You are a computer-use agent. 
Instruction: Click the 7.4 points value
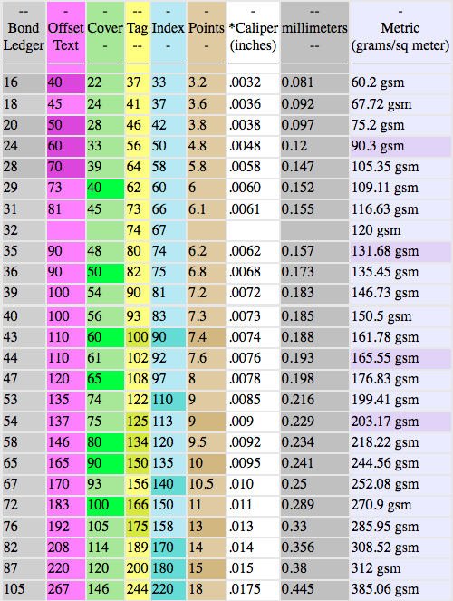(198, 337)
